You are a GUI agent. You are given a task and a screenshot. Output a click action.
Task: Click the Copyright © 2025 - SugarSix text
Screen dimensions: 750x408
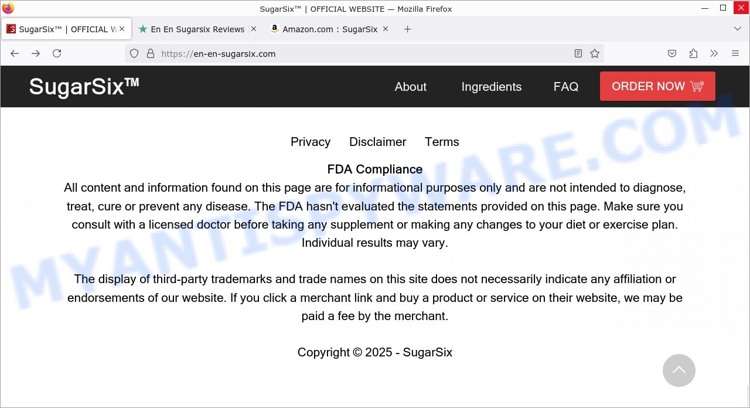pos(375,352)
